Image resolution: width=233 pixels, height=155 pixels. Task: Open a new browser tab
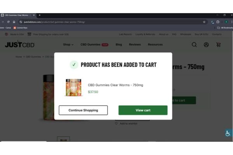(40, 15)
